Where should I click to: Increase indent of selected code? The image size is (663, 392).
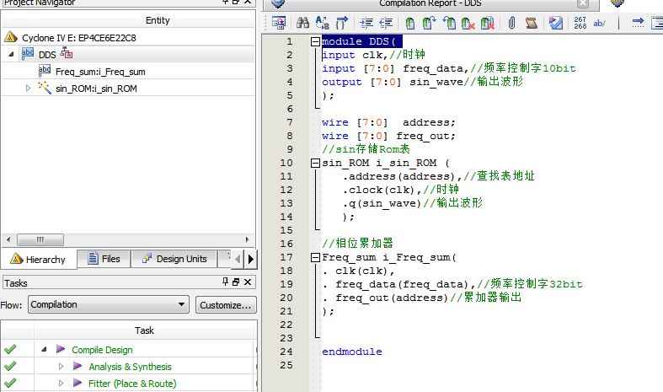[366, 23]
